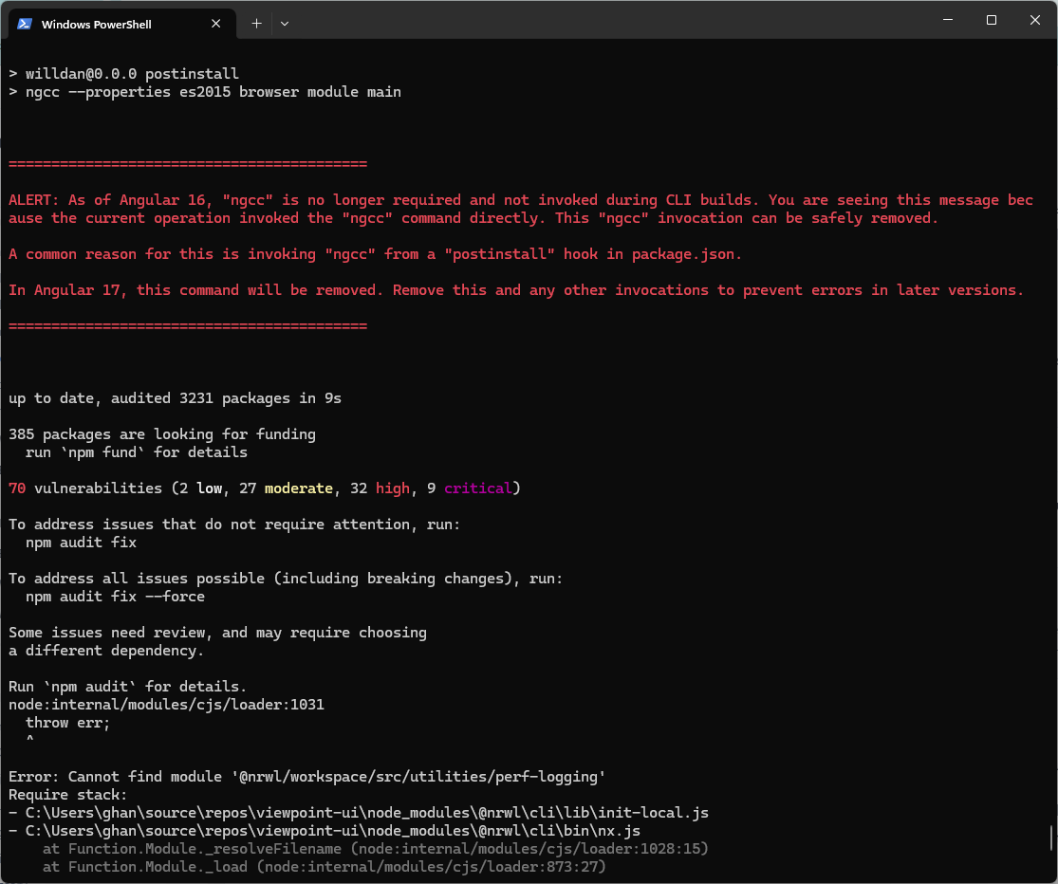Click the 'npm audit fix' command line
Screen dimensions: 1058x884
(81, 543)
